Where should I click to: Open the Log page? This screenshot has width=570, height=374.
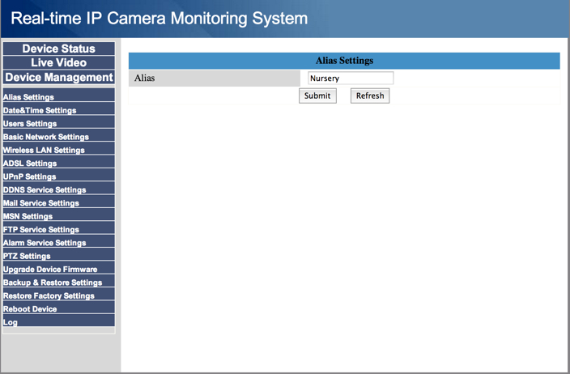click(x=58, y=321)
